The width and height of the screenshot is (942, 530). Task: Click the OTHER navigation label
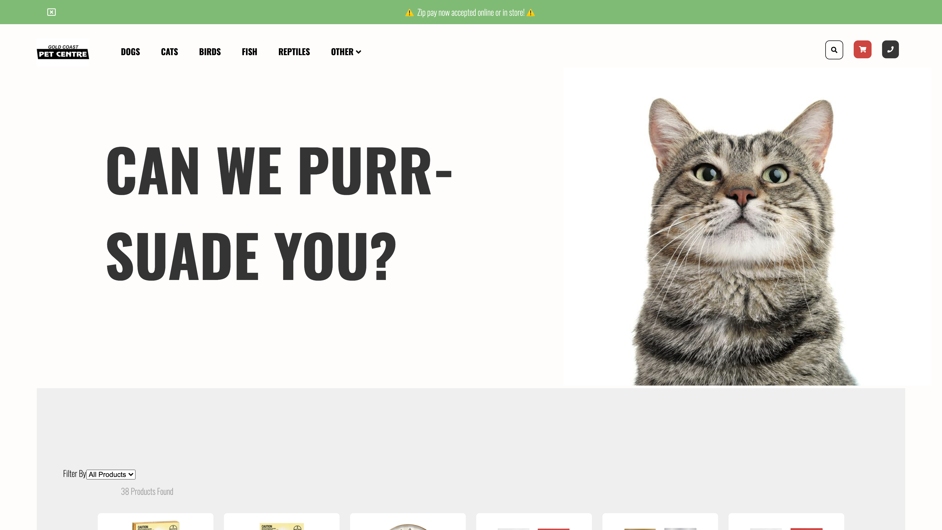[x=342, y=52]
